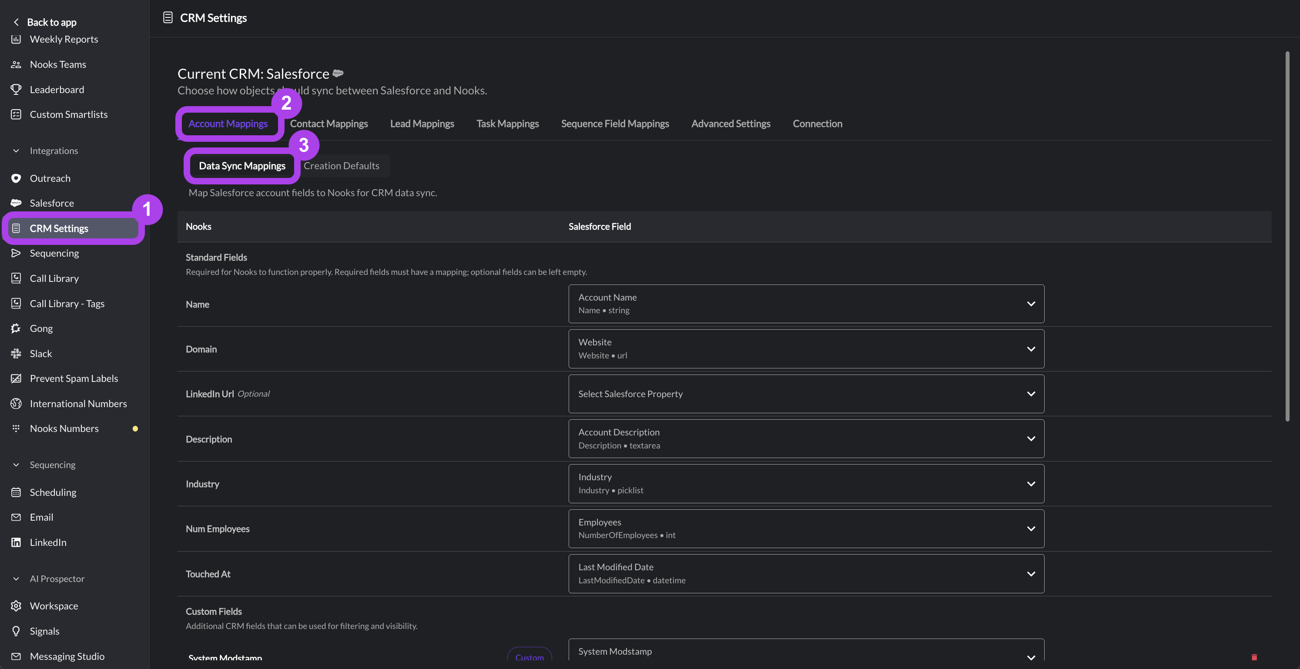The width and height of the screenshot is (1300, 669).
Task: Switch to the Contact Mappings tab
Action: tap(329, 124)
